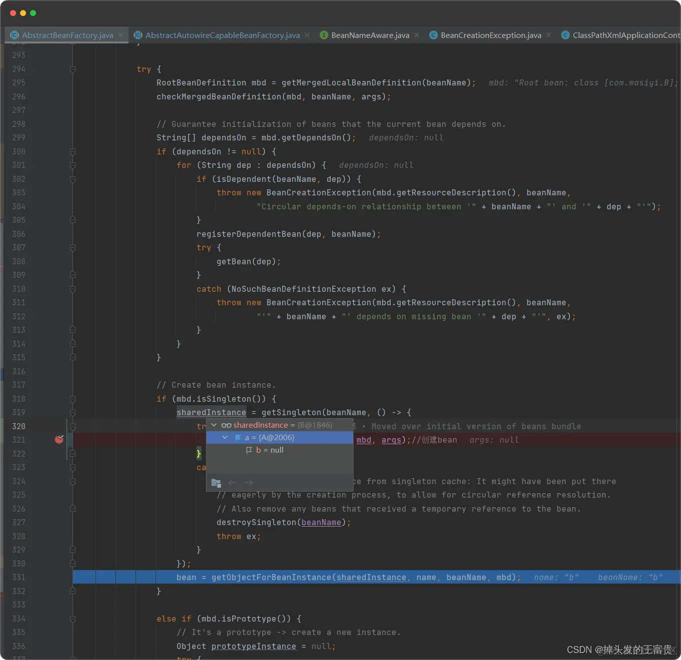Click the underlined prototypeInstance on line 336
This screenshot has height=660, width=681.
tap(254, 646)
